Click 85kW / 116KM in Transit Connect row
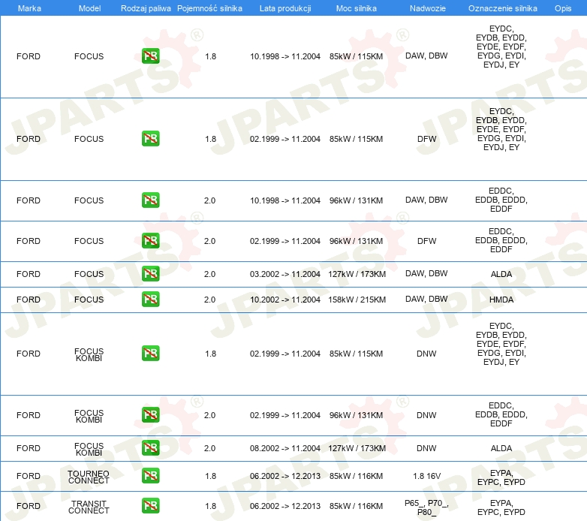Image resolution: width=587 pixels, height=521 pixels. coord(356,506)
